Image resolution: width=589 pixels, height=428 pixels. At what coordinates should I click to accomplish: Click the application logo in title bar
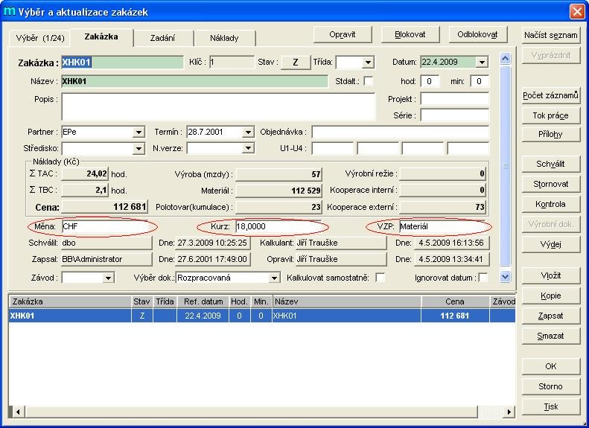pyautogui.click(x=9, y=11)
